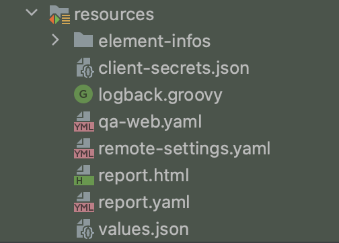Collapse the resources folder chevron
The height and width of the screenshot is (243, 339).
click(x=32, y=12)
